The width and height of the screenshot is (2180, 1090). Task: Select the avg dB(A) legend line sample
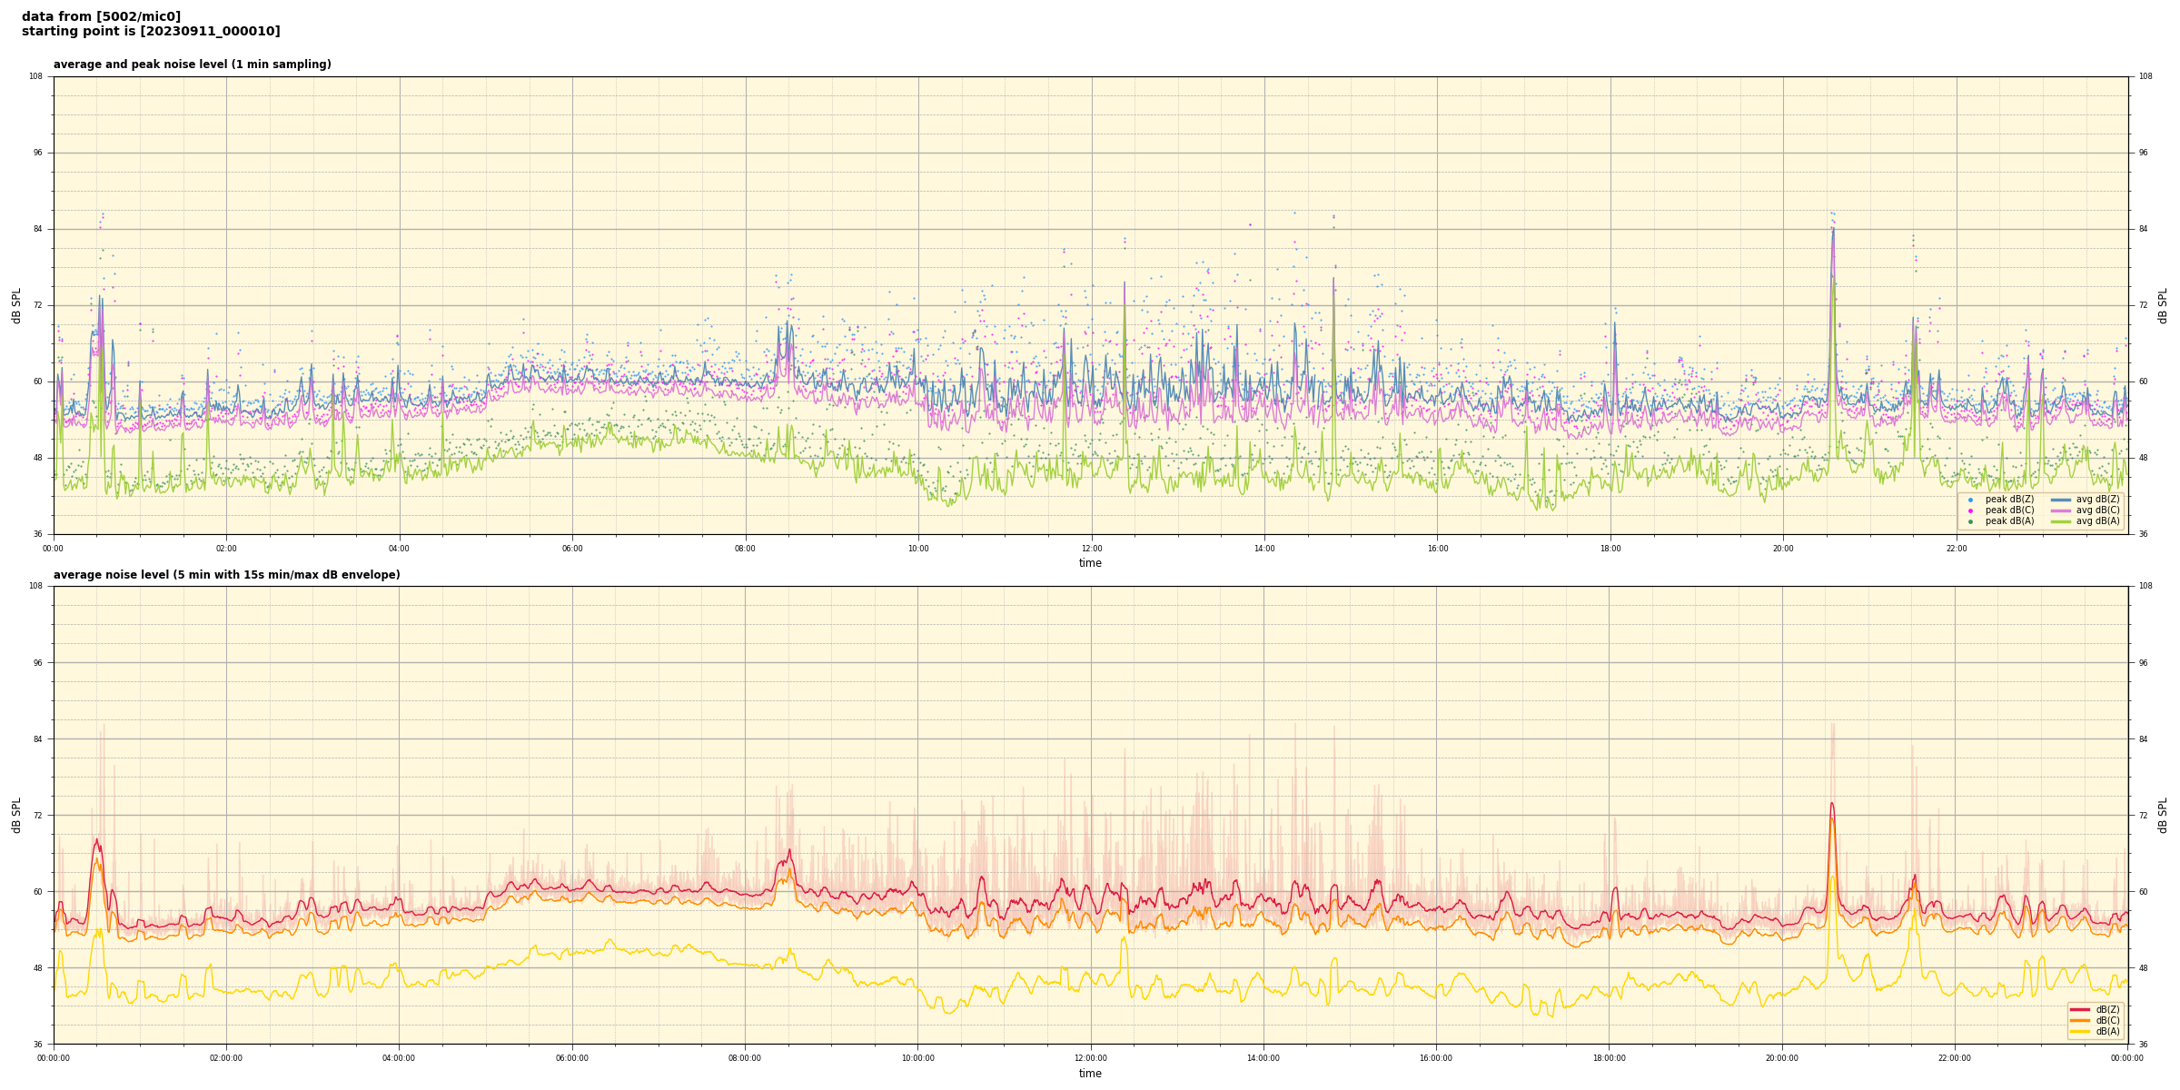click(2061, 521)
